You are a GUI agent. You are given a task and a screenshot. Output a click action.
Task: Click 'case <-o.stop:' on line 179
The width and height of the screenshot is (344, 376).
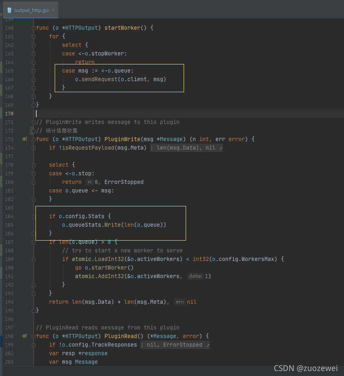coord(72,173)
